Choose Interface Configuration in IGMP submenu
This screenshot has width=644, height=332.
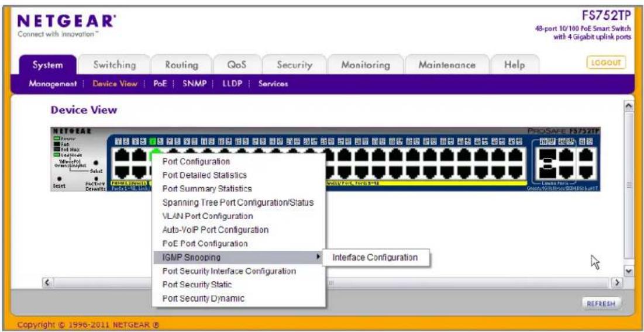pyautogui.click(x=375, y=257)
